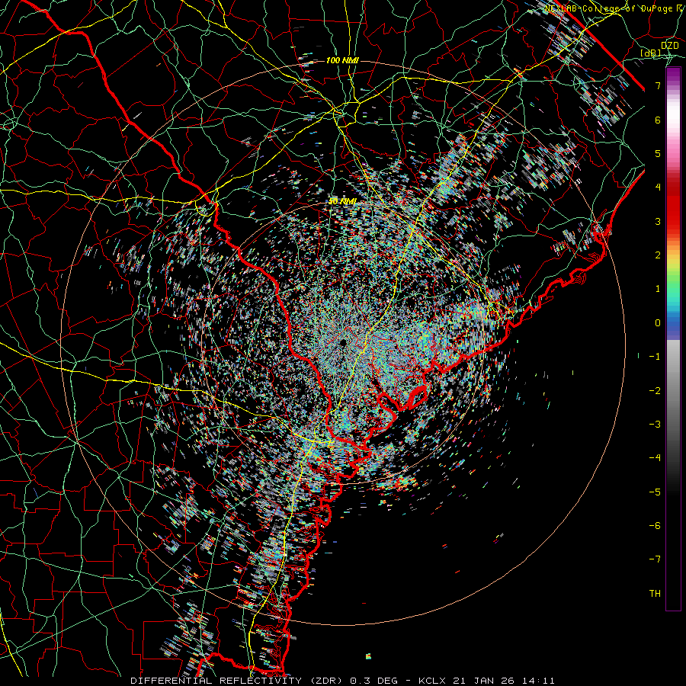Click the legend value -6

pos(655,526)
